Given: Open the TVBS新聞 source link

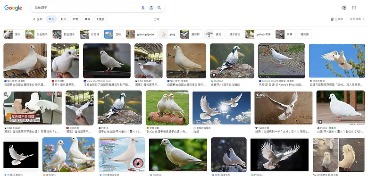Looking at the screenshot, I should point(264,128).
